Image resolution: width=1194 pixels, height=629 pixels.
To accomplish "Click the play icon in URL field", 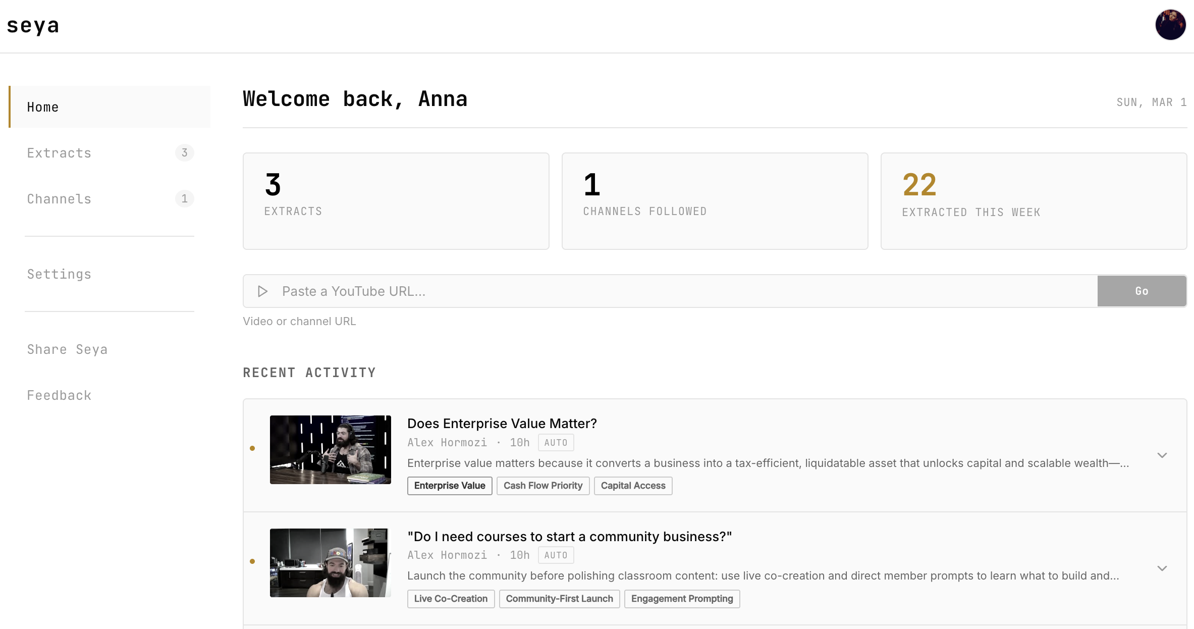I will pyautogui.click(x=262, y=291).
